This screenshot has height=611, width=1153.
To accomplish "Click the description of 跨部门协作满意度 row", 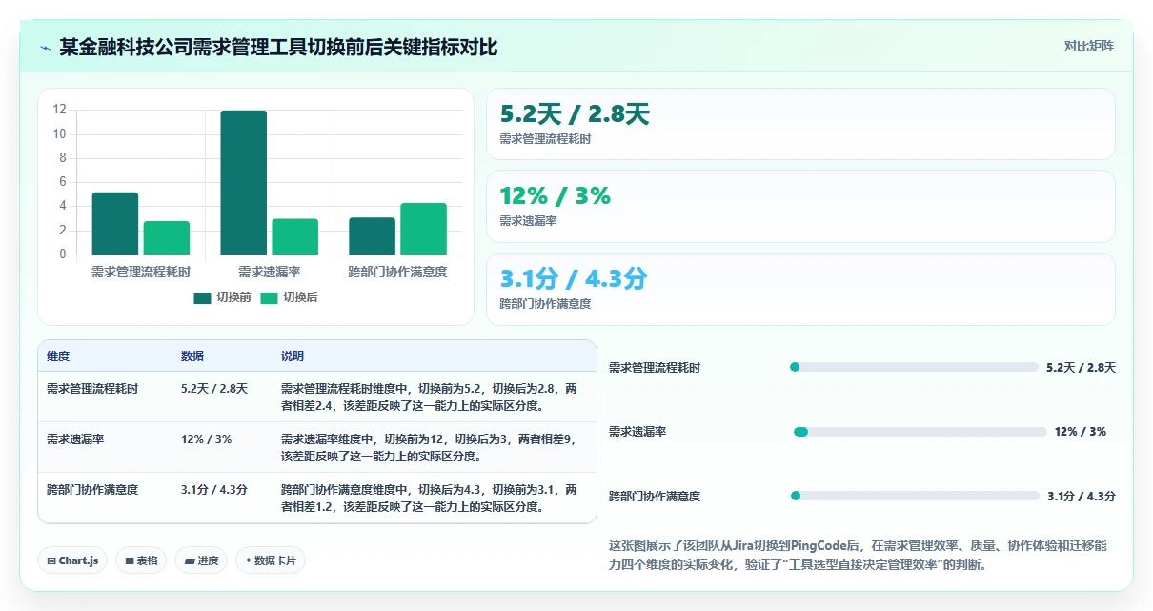I will [429, 499].
